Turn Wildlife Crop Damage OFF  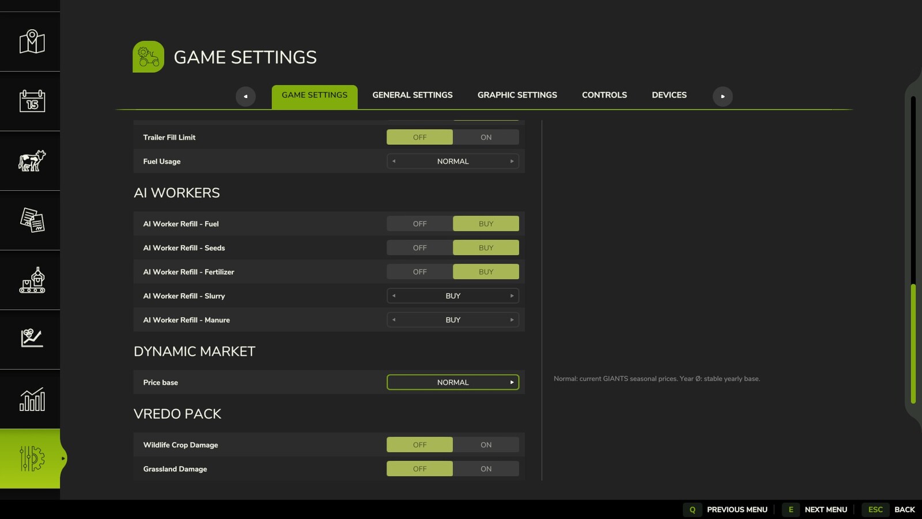tap(420, 445)
